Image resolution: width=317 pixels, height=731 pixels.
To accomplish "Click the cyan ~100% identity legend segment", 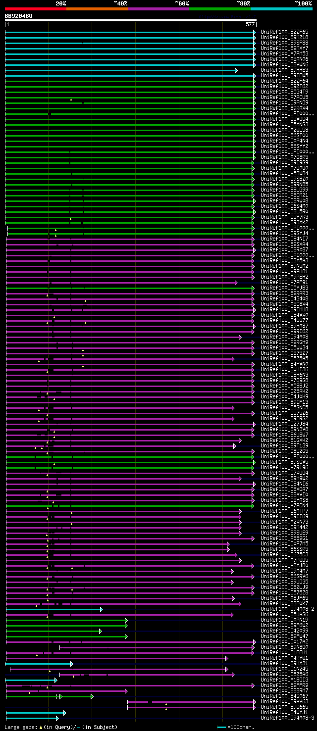I will 281,9.
